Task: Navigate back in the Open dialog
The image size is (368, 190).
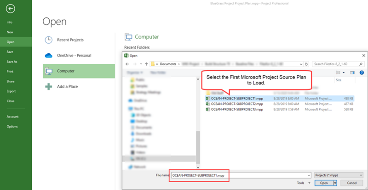Action: click(127, 64)
